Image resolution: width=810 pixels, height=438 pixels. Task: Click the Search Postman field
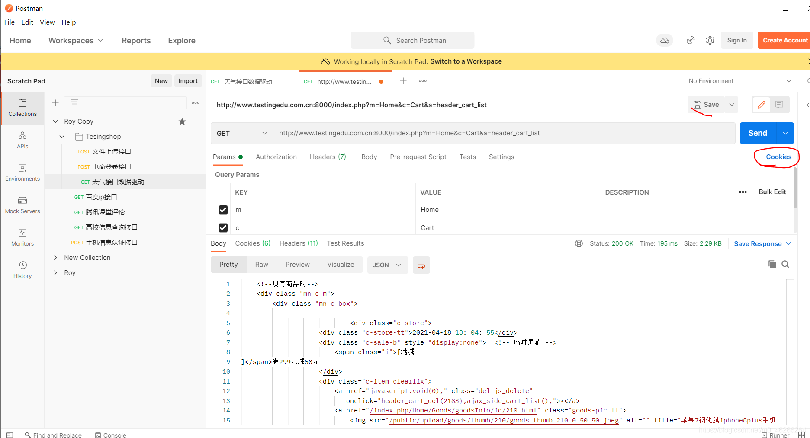pos(412,40)
